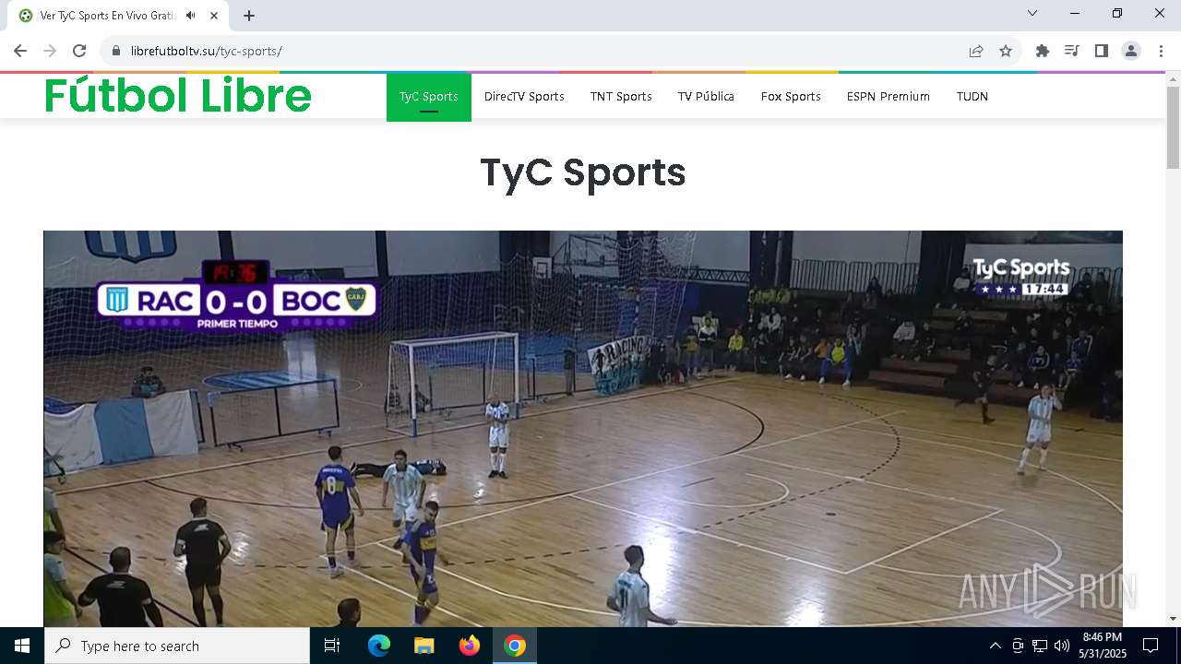Open a new browser tab
1181x664 pixels.
pyautogui.click(x=249, y=16)
